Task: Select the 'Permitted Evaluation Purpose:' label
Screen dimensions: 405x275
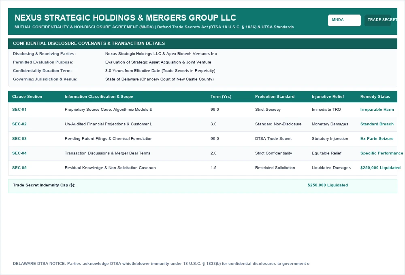Action: pos(43,62)
